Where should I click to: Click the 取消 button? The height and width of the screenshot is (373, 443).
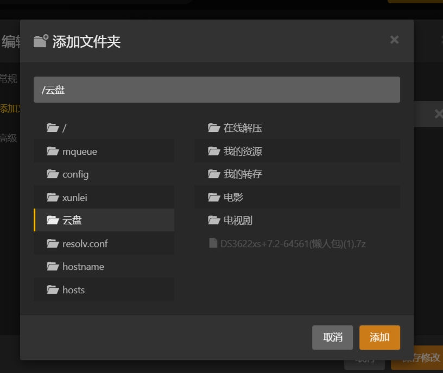click(333, 337)
